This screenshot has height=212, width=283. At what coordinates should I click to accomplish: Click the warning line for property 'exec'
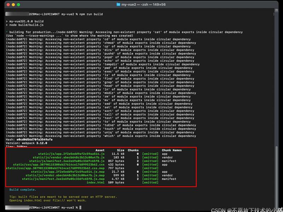pyautogui.click(x=100, y=72)
